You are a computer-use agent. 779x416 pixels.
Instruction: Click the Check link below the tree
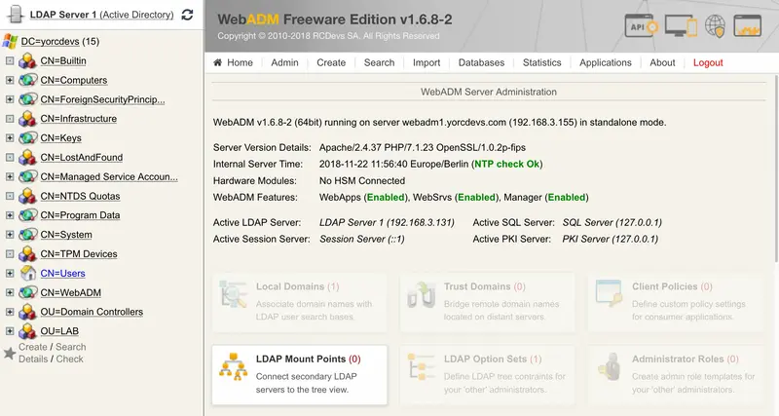(x=69, y=359)
